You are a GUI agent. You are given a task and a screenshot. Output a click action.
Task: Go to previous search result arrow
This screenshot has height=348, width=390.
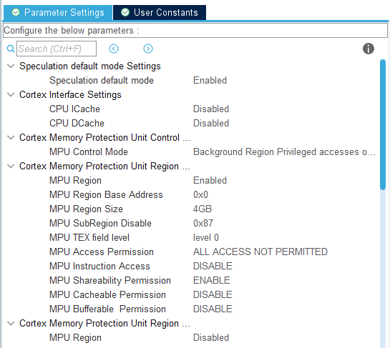coord(114,49)
